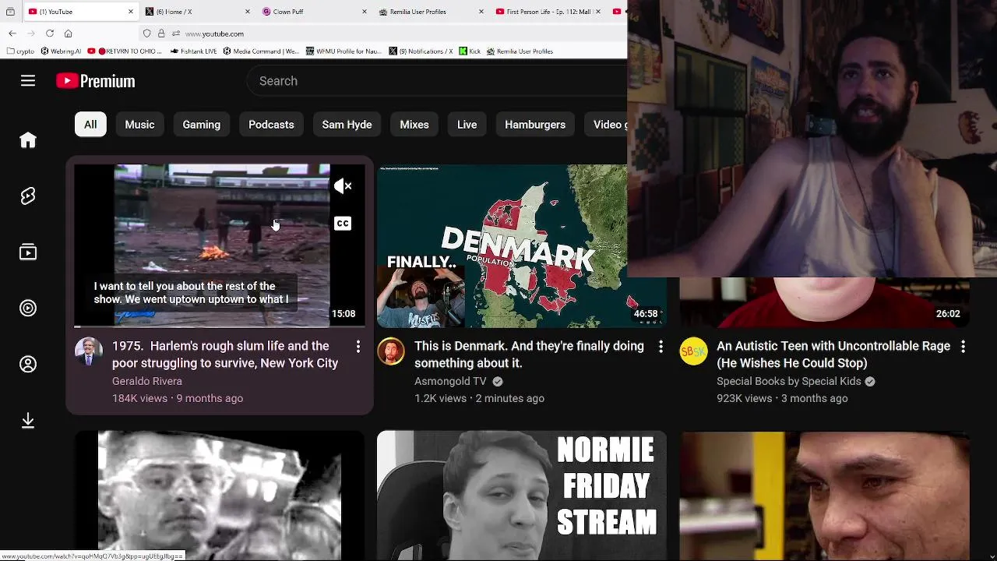The width and height of the screenshot is (997, 561).
Task: Open title '1975. Harlem's rough slum life'
Action: [225, 355]
